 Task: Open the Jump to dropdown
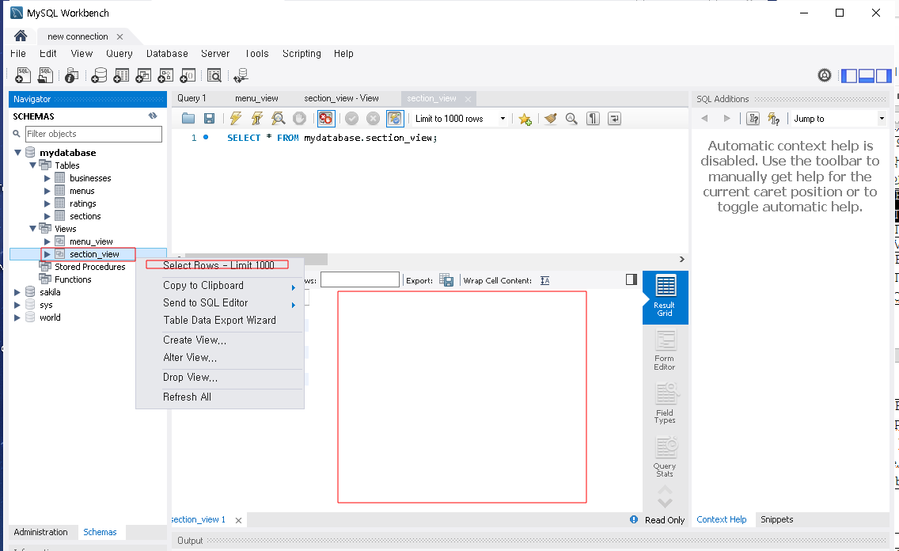[x=882, y=119]
